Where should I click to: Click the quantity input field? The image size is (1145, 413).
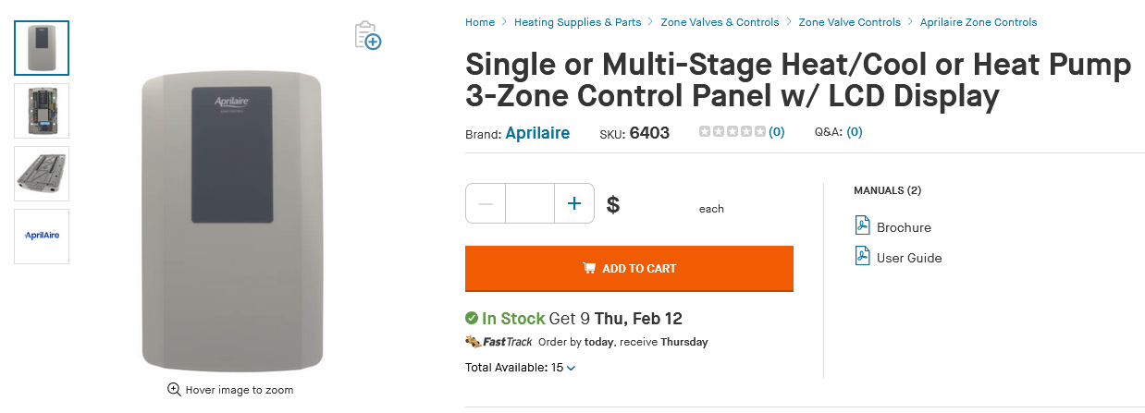click(529, 203)
